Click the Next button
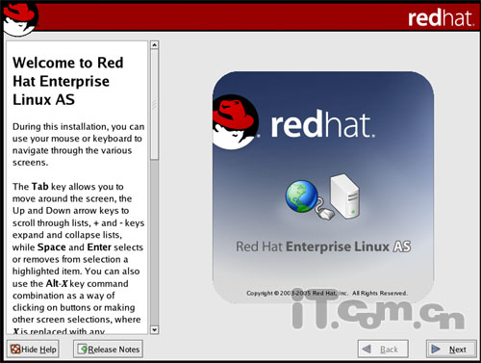The image size is (481, 363). [451, 349]
